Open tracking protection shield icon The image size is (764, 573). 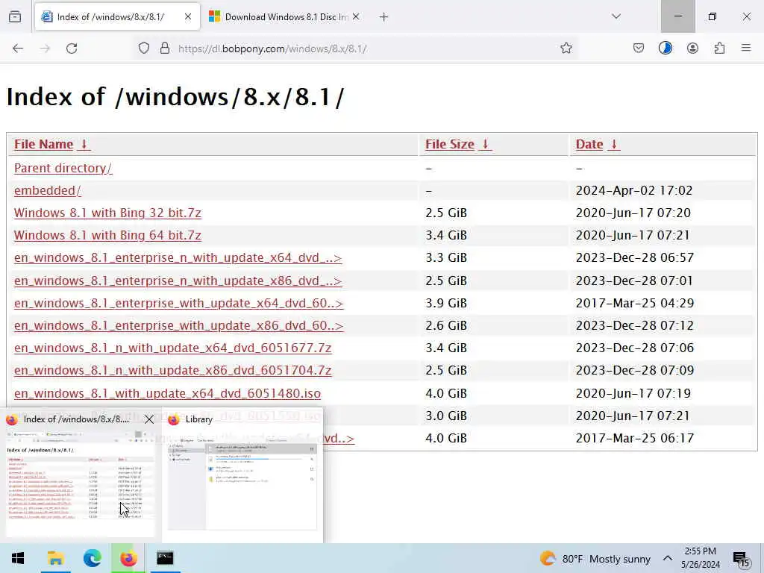144,48
